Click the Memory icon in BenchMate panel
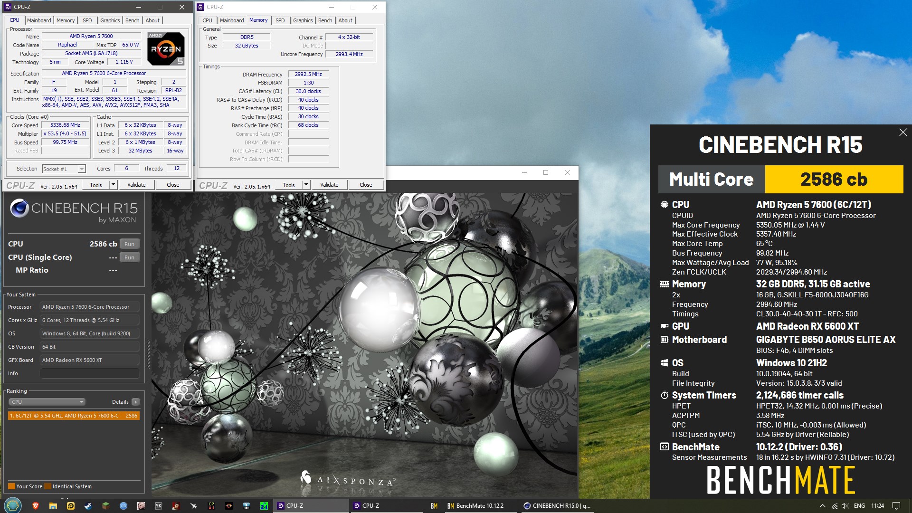Screen dimensions: 912x513 click(665, 284)
